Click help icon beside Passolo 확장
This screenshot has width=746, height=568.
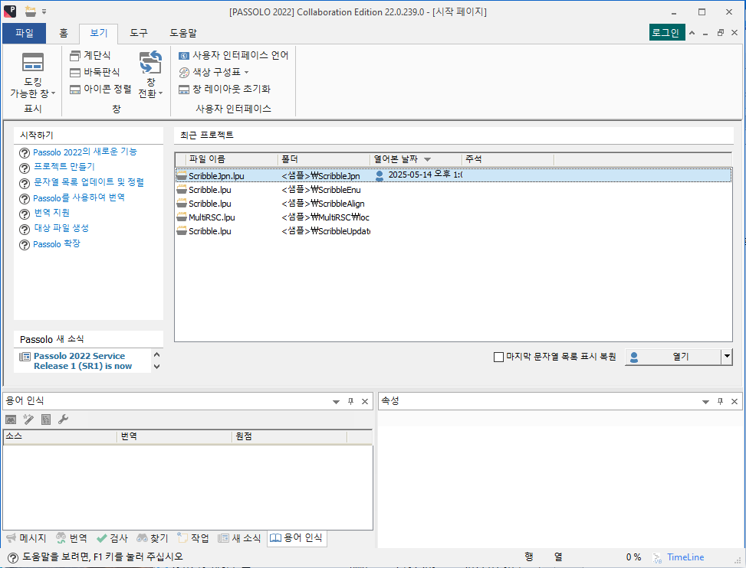click(25, 245)
